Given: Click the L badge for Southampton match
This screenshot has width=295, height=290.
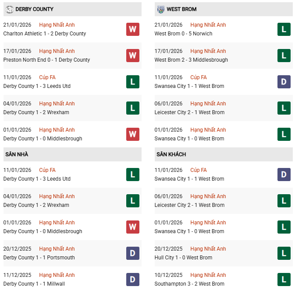Looking at the screenshot, I should tap(284, 280).
